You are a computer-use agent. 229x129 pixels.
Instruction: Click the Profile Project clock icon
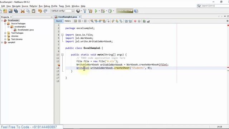(110, 11)
